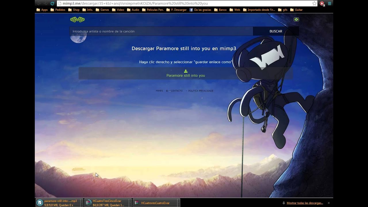Open the Chrome menu (three lines) icon
Image resolution: width=368 pixels, height=207 pixels.
329,3
